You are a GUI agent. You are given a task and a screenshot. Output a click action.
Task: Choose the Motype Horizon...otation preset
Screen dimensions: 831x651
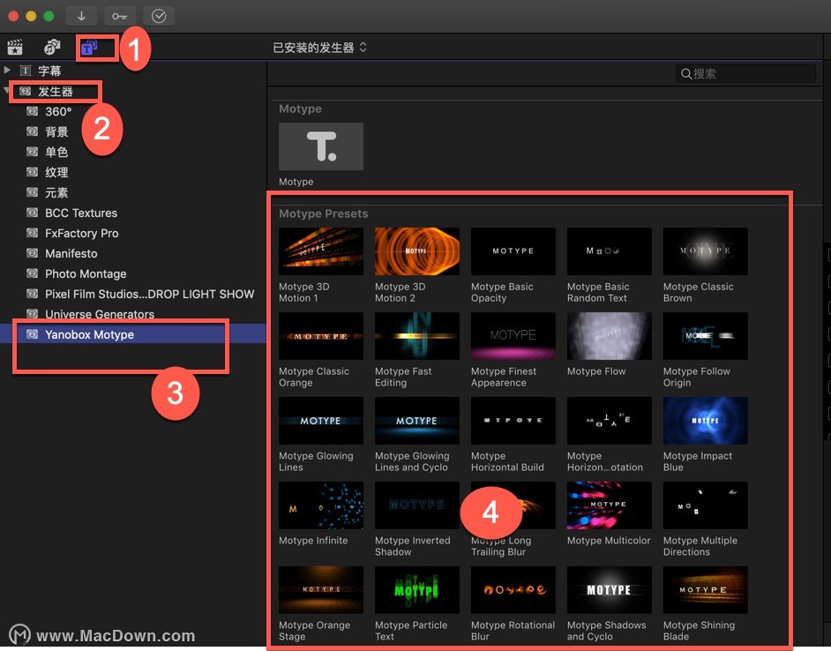[x=610, y=421]
